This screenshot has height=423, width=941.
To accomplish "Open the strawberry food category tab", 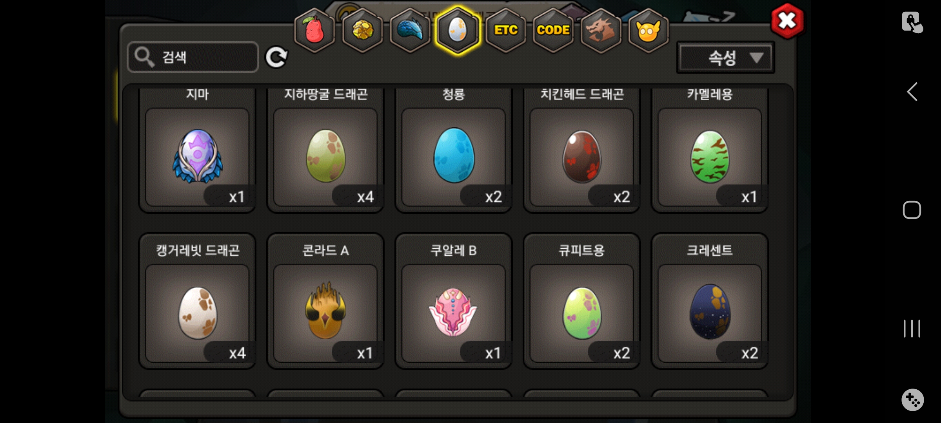I will (x=314, y=30).
